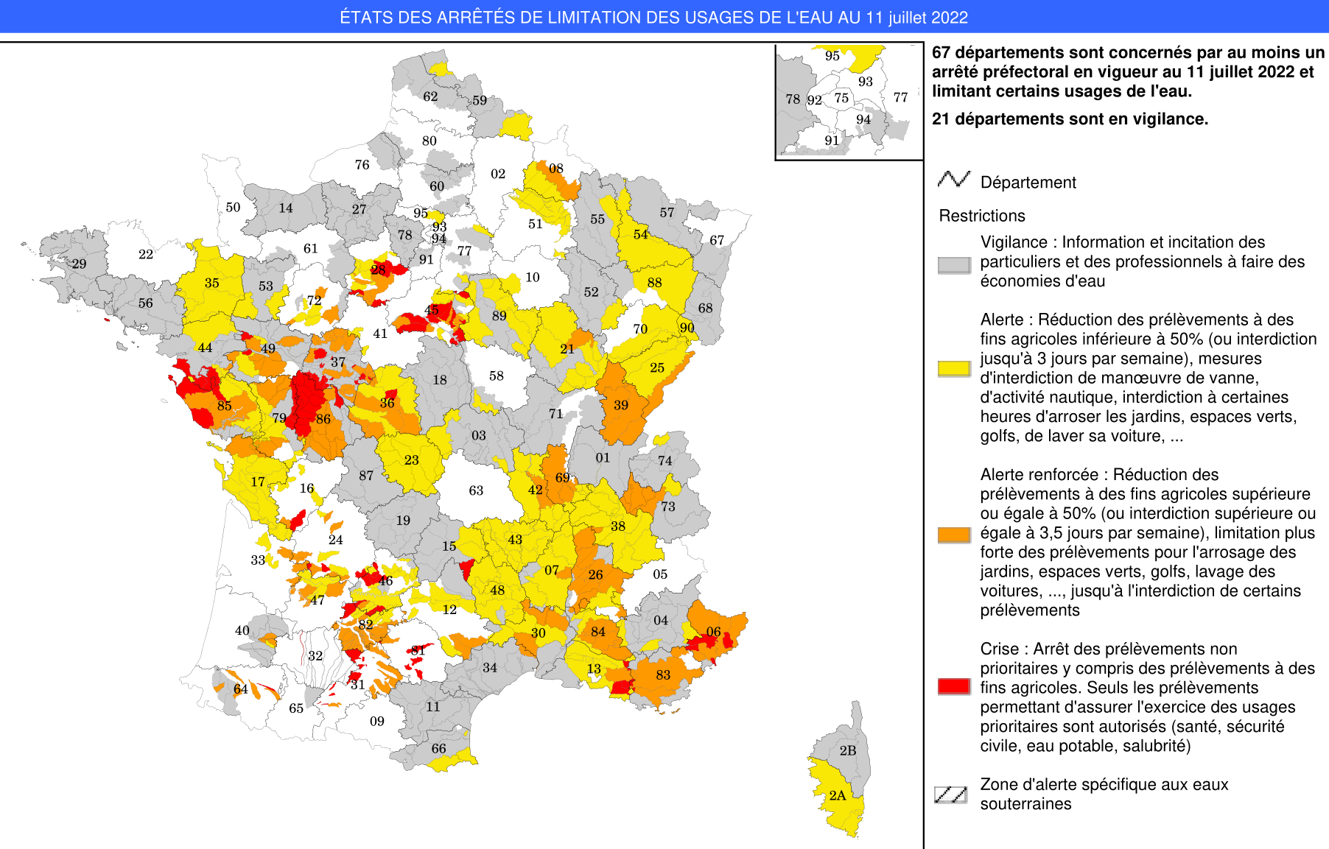Screen dimensions: 1329x849
Task: Click department label 25 on the map
Action: pos(657,367)
